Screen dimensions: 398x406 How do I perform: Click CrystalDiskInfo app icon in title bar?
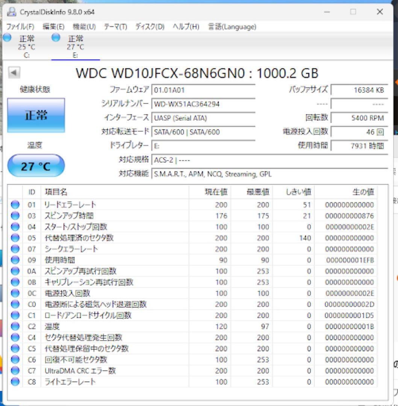12,12
